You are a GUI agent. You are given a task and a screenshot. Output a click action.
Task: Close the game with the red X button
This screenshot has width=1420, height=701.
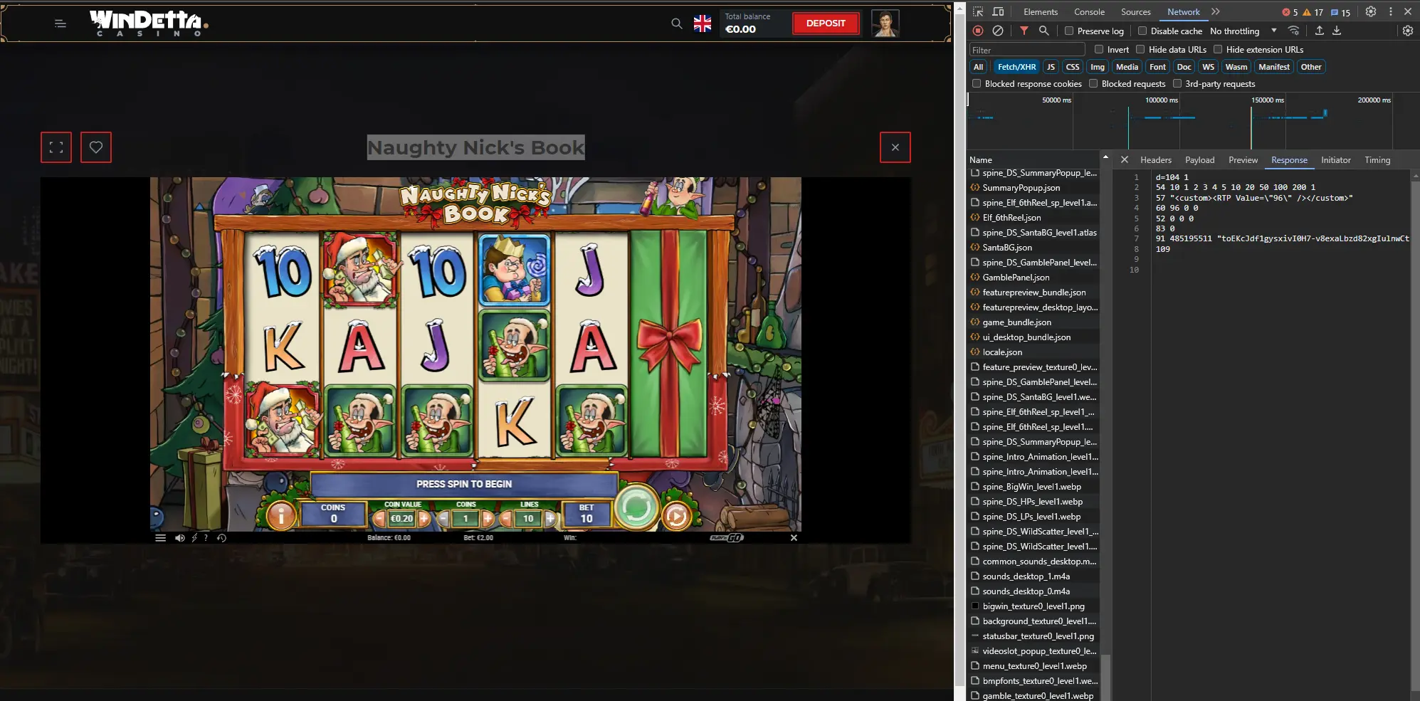(895, 147)
